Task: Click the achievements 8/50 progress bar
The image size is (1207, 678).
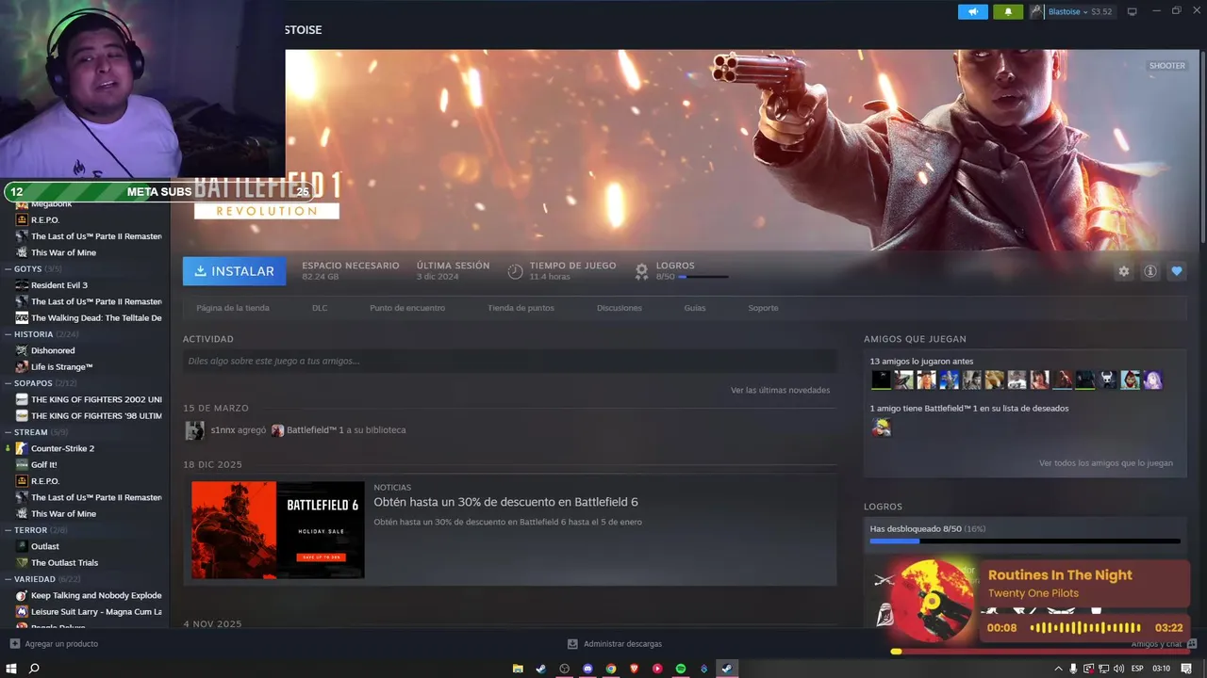Action: 1025,541
